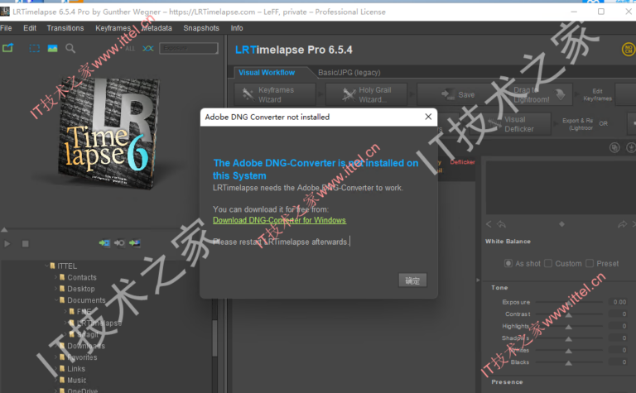Click the Download DNG-Converter for Windows link
The width and height of the screenshot is (636, 393).
click(x=279, y=221)
